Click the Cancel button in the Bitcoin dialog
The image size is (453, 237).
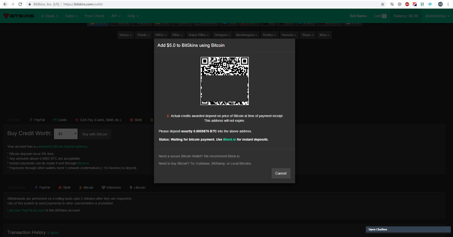pos(281,173)
